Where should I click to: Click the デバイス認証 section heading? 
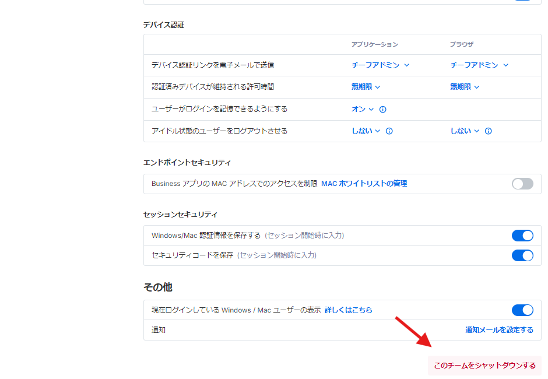point(164,25)
